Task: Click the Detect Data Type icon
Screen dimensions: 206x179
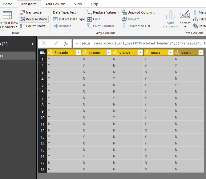Action: coord(55,19)
